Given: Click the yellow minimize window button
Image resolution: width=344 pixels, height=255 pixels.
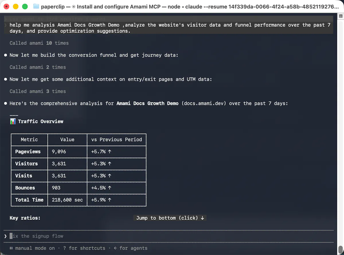Looking at the screenshot, I should [16, 6].
